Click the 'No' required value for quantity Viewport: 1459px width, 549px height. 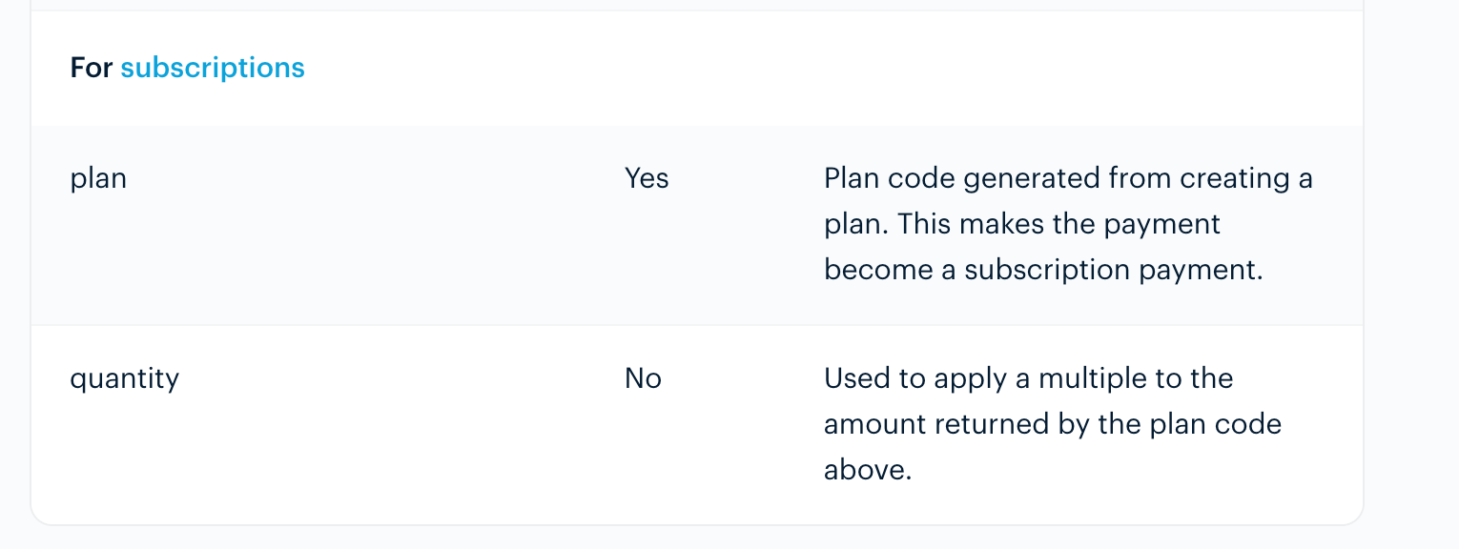click(x=643, y=378)
